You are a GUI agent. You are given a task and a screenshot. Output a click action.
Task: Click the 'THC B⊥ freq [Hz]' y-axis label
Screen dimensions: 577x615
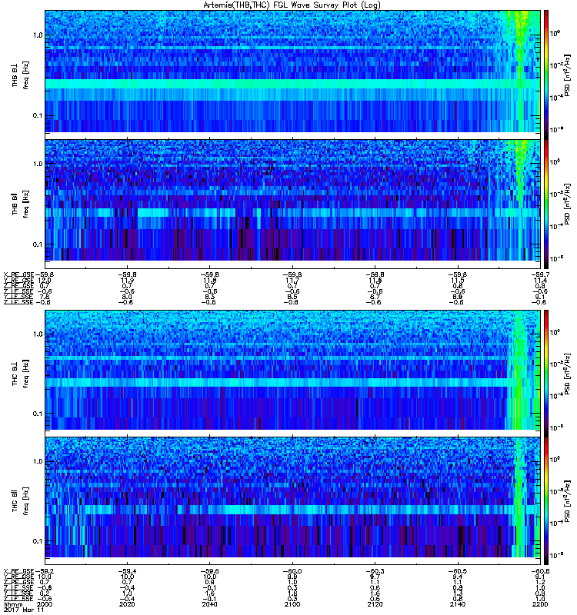click(20, 374)
